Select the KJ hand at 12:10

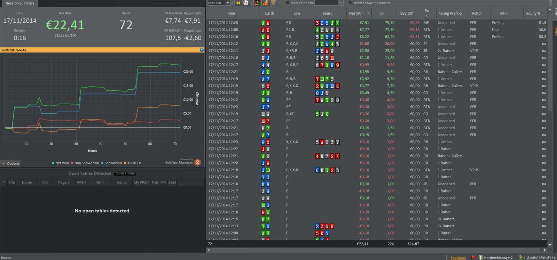click(x=377, y=58)
